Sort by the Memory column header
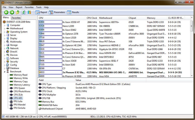Image resolution: width=195 pixels, height=120 pixels. coord(156,18)
